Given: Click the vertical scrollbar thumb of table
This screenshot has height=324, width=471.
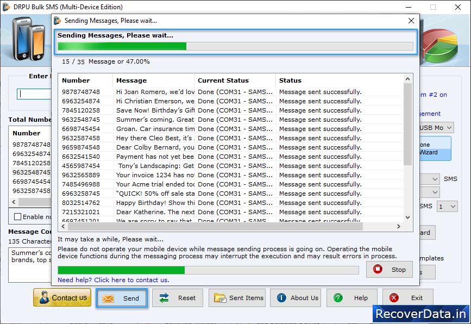Looking at the screenshot, I should 407,124.
